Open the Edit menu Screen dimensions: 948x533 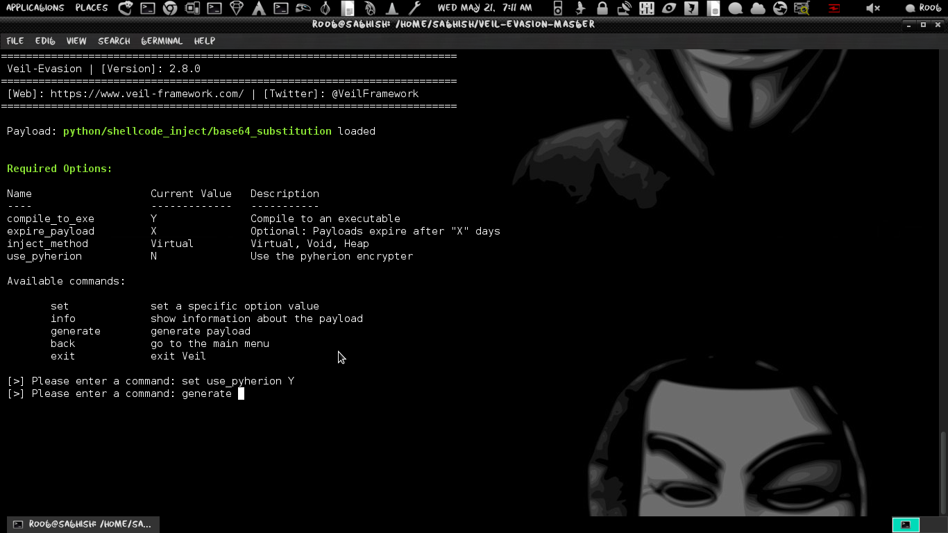click(45, 41)
